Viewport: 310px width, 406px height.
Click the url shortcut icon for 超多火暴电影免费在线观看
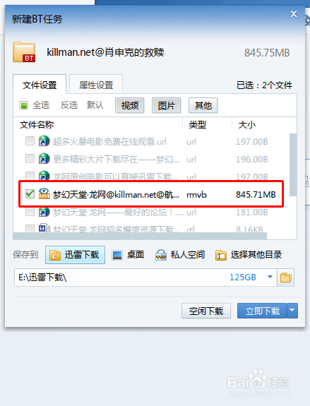tap(44, 141)
